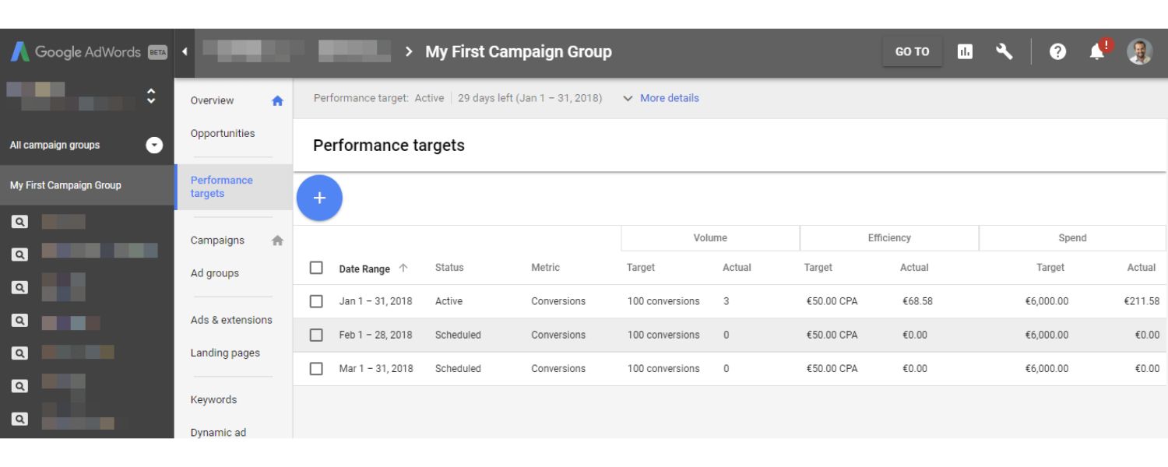Open the All campaign groups dropdown
Viewport: 1168px width, 467px height.
153,145
